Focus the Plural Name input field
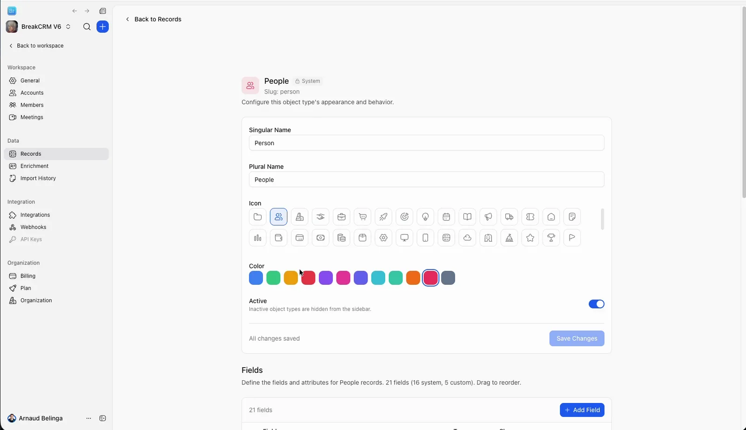 pyautogui.click(x=427, y=180)
